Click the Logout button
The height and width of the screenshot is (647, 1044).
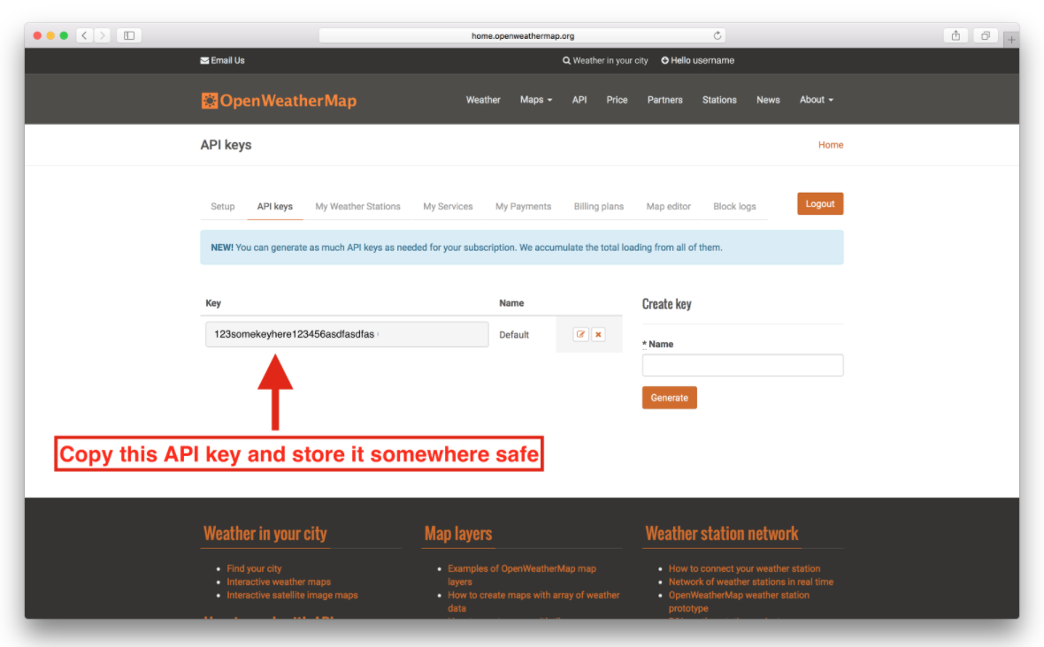(819, 204)
